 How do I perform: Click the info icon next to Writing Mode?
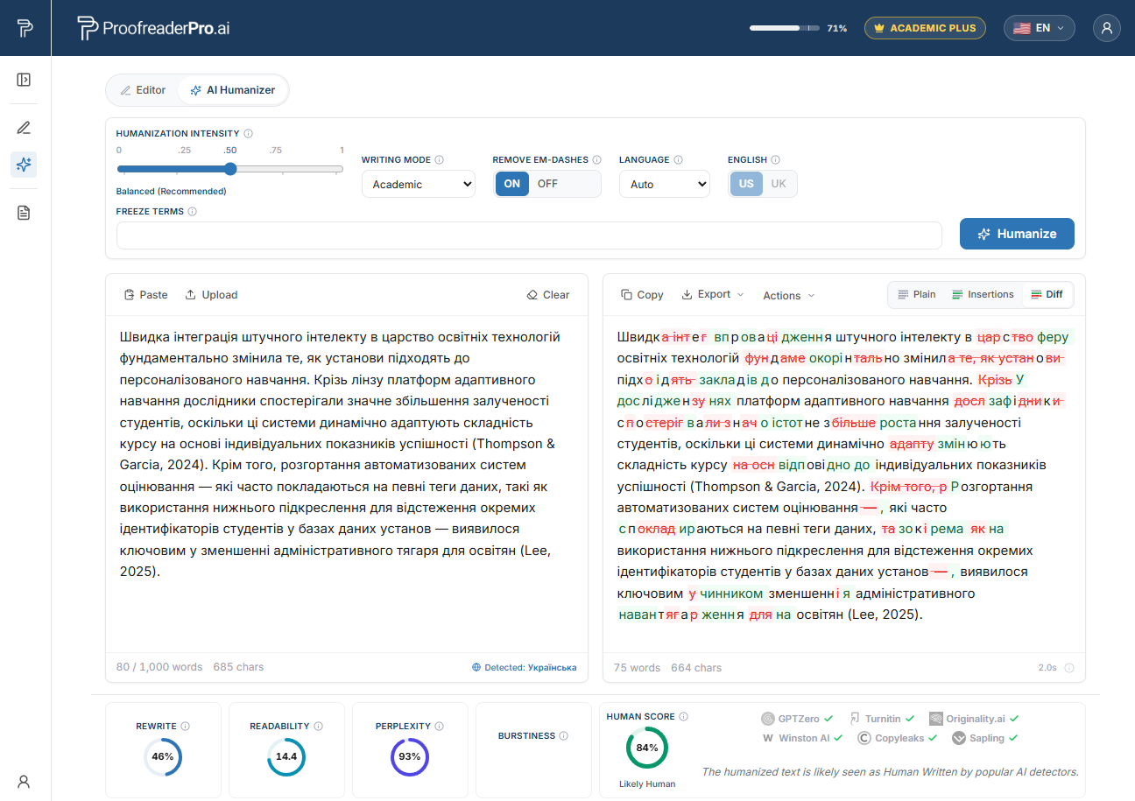[x=440, y=160]
